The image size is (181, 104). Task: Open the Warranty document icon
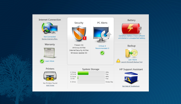point(49,53)
